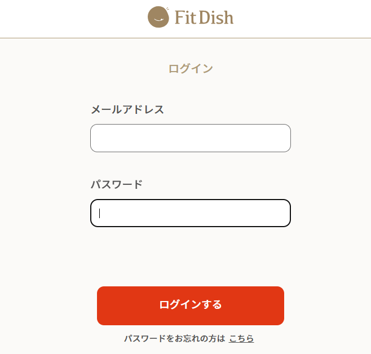Click the メールアドレス field label

coord(127,109)
